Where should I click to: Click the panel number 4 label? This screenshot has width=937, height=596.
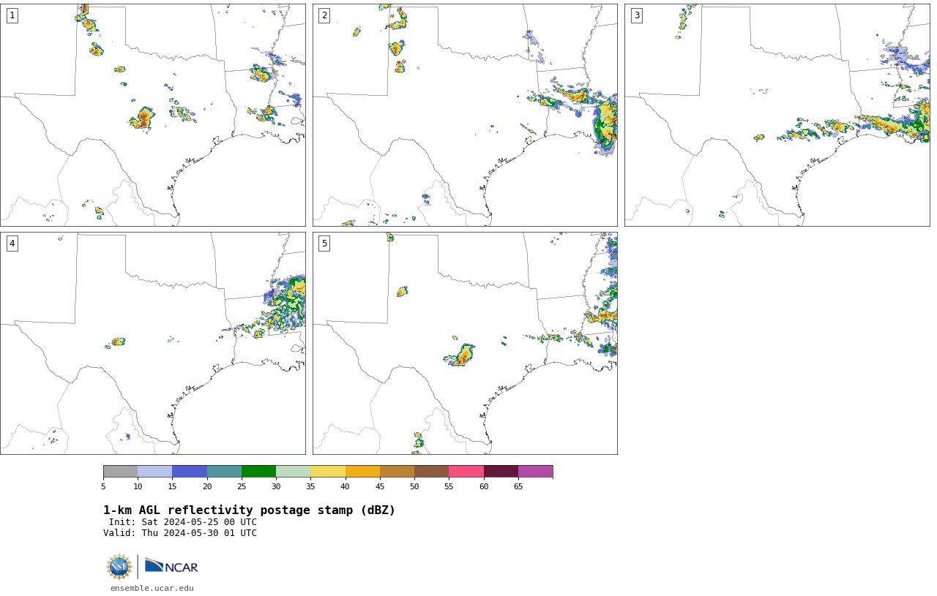click(x=12, y=244)
